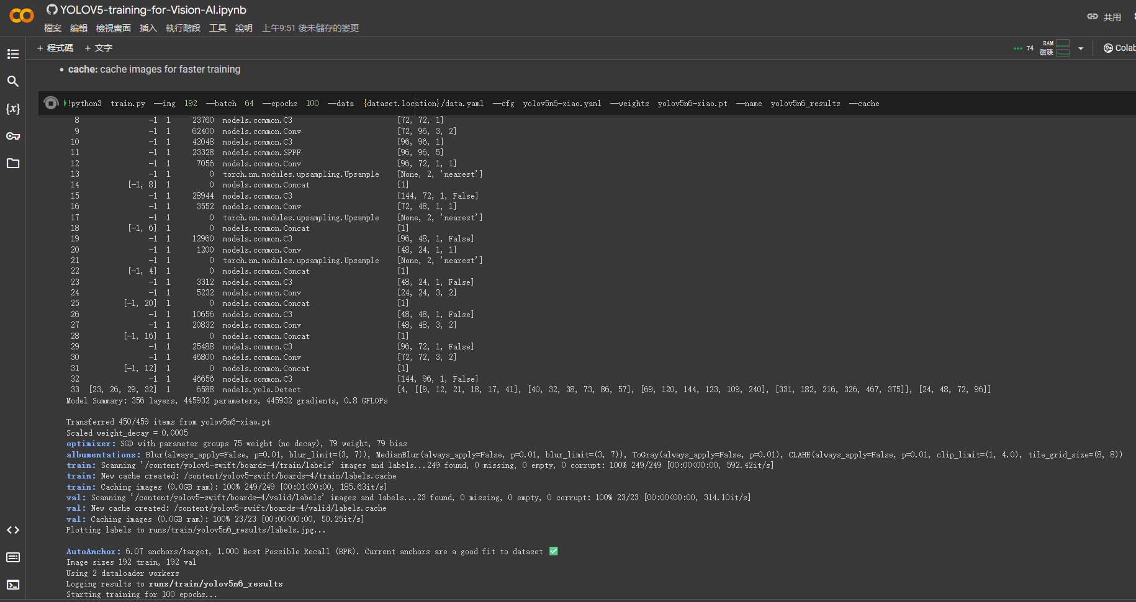Open the terminal panel
This screenshot has width=1136, height=602.
point(13,585)
